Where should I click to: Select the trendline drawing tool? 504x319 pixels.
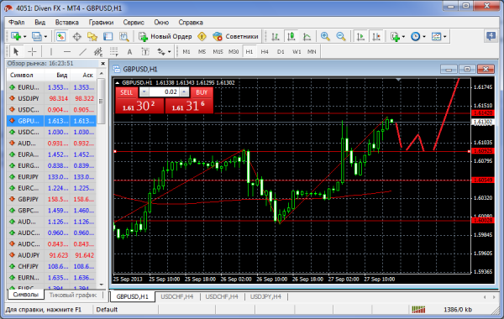[82, 52]
